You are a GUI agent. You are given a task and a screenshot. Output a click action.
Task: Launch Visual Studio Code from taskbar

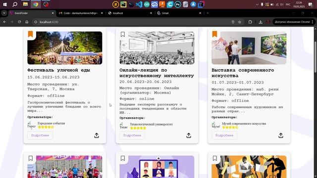point(139,4)
